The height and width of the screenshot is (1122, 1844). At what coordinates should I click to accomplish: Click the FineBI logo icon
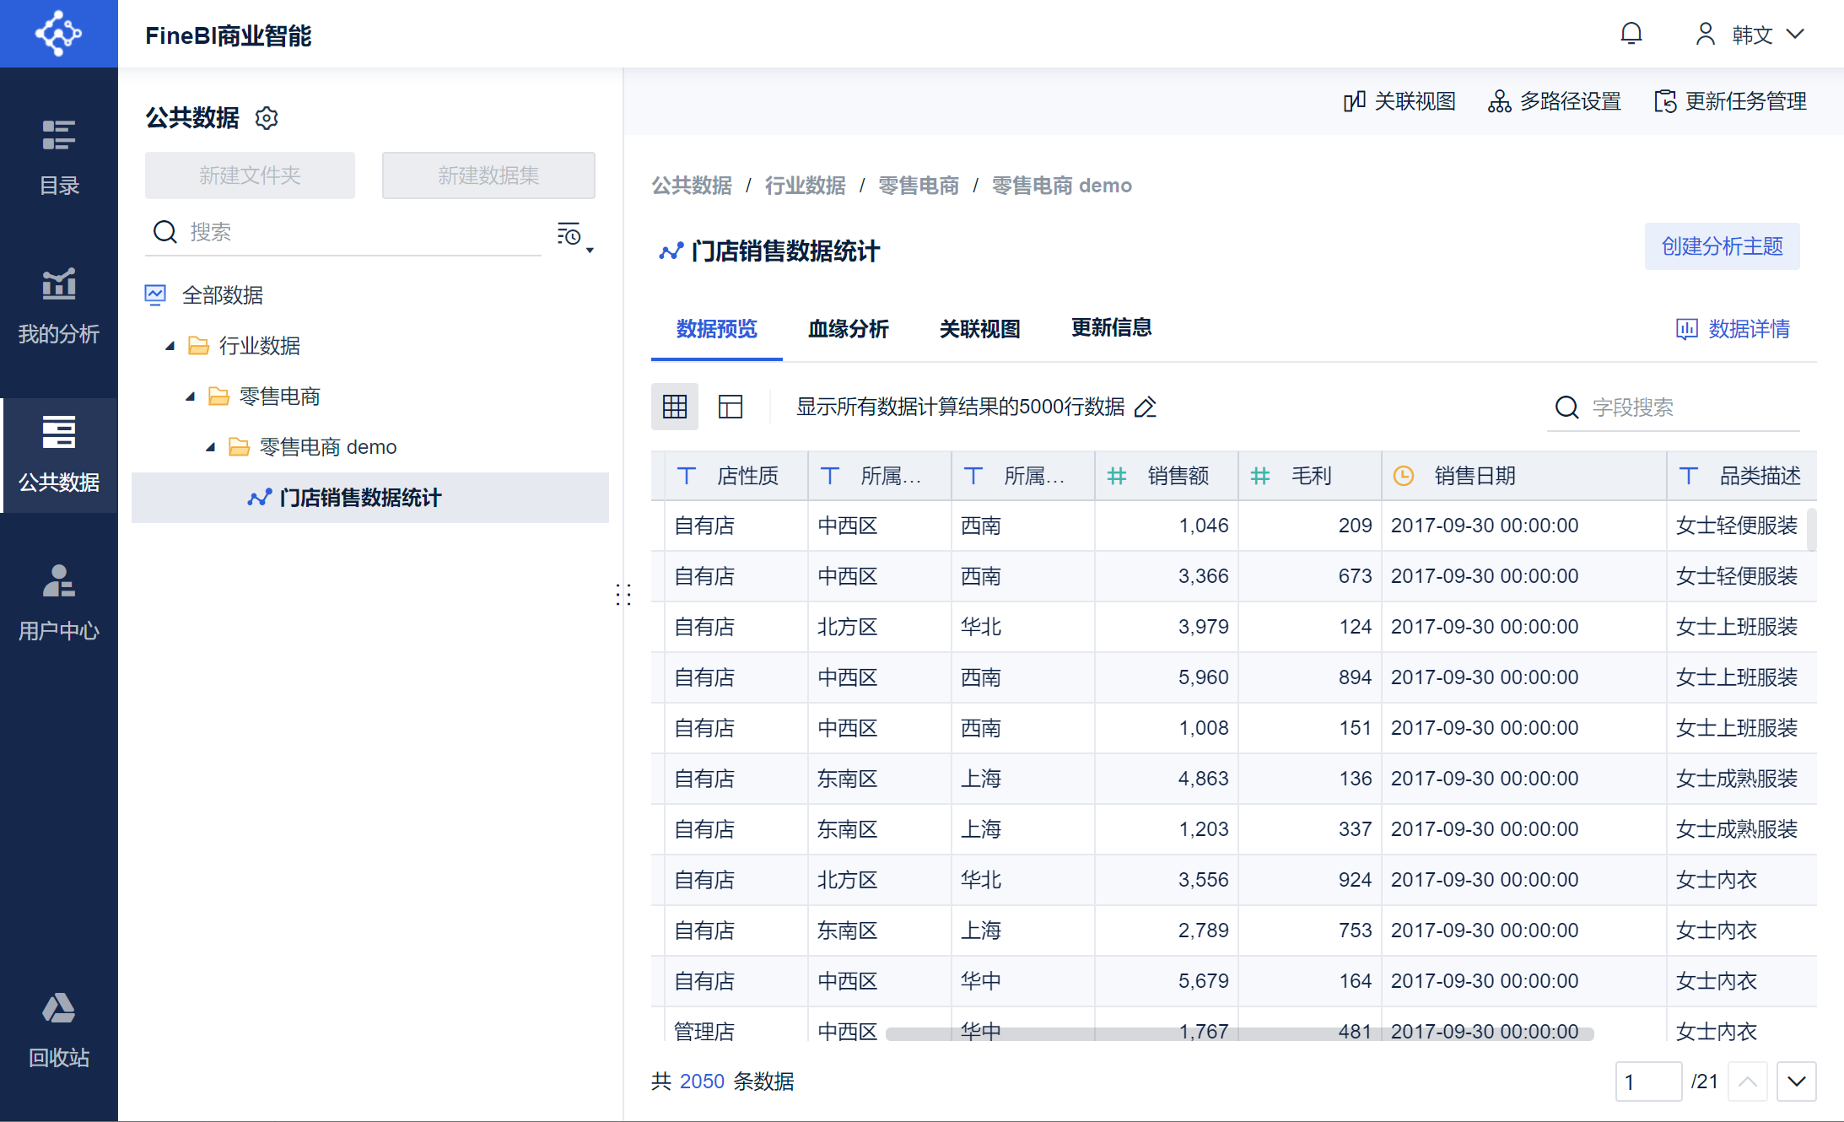(x=58, y=34)
